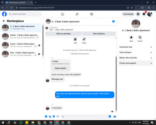Click the conversation list scrollbar

coord(43,40)
